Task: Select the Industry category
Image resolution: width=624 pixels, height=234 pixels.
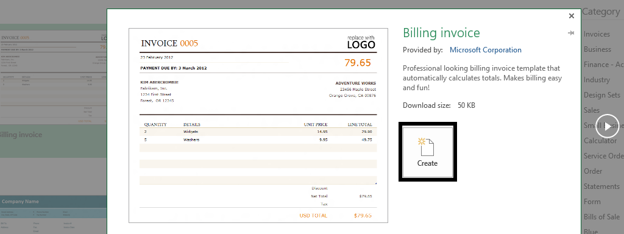Action: [597, 80]
